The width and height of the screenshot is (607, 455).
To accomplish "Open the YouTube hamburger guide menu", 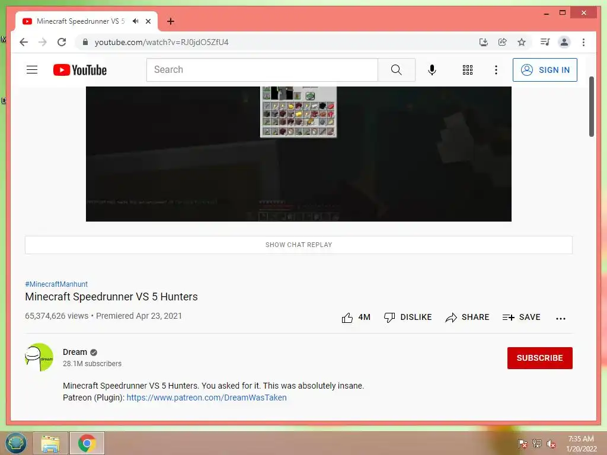I will click(x=32, y=70).
